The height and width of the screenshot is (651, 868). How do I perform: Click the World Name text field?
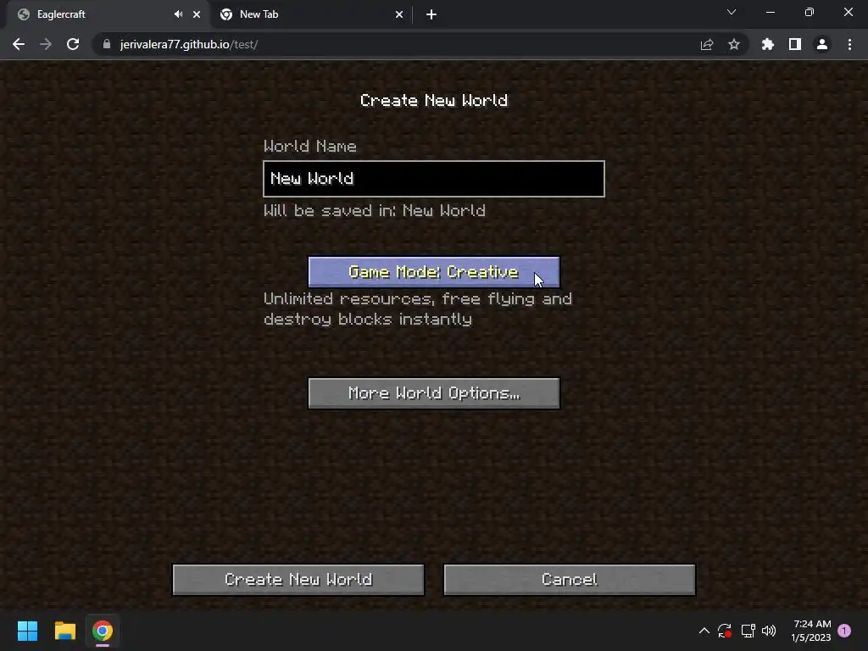[434, 179]
